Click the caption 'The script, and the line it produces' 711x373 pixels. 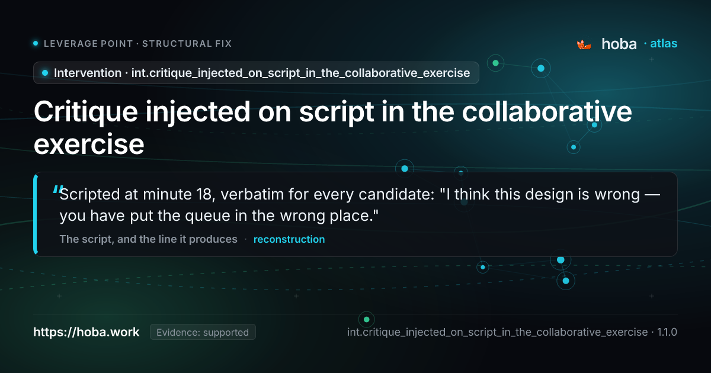(x=148, y=239)
